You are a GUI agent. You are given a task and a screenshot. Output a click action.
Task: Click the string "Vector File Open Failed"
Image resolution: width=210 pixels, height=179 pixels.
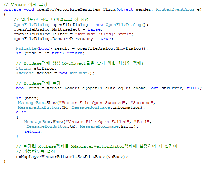pyautogui.click(x=97, y=122)
